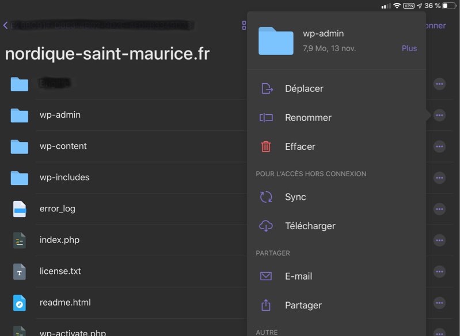The width and height of the screenshot is (460, 336).
Task: Open the wp-admin folder icon in popup header
Action: pos(276,40)
